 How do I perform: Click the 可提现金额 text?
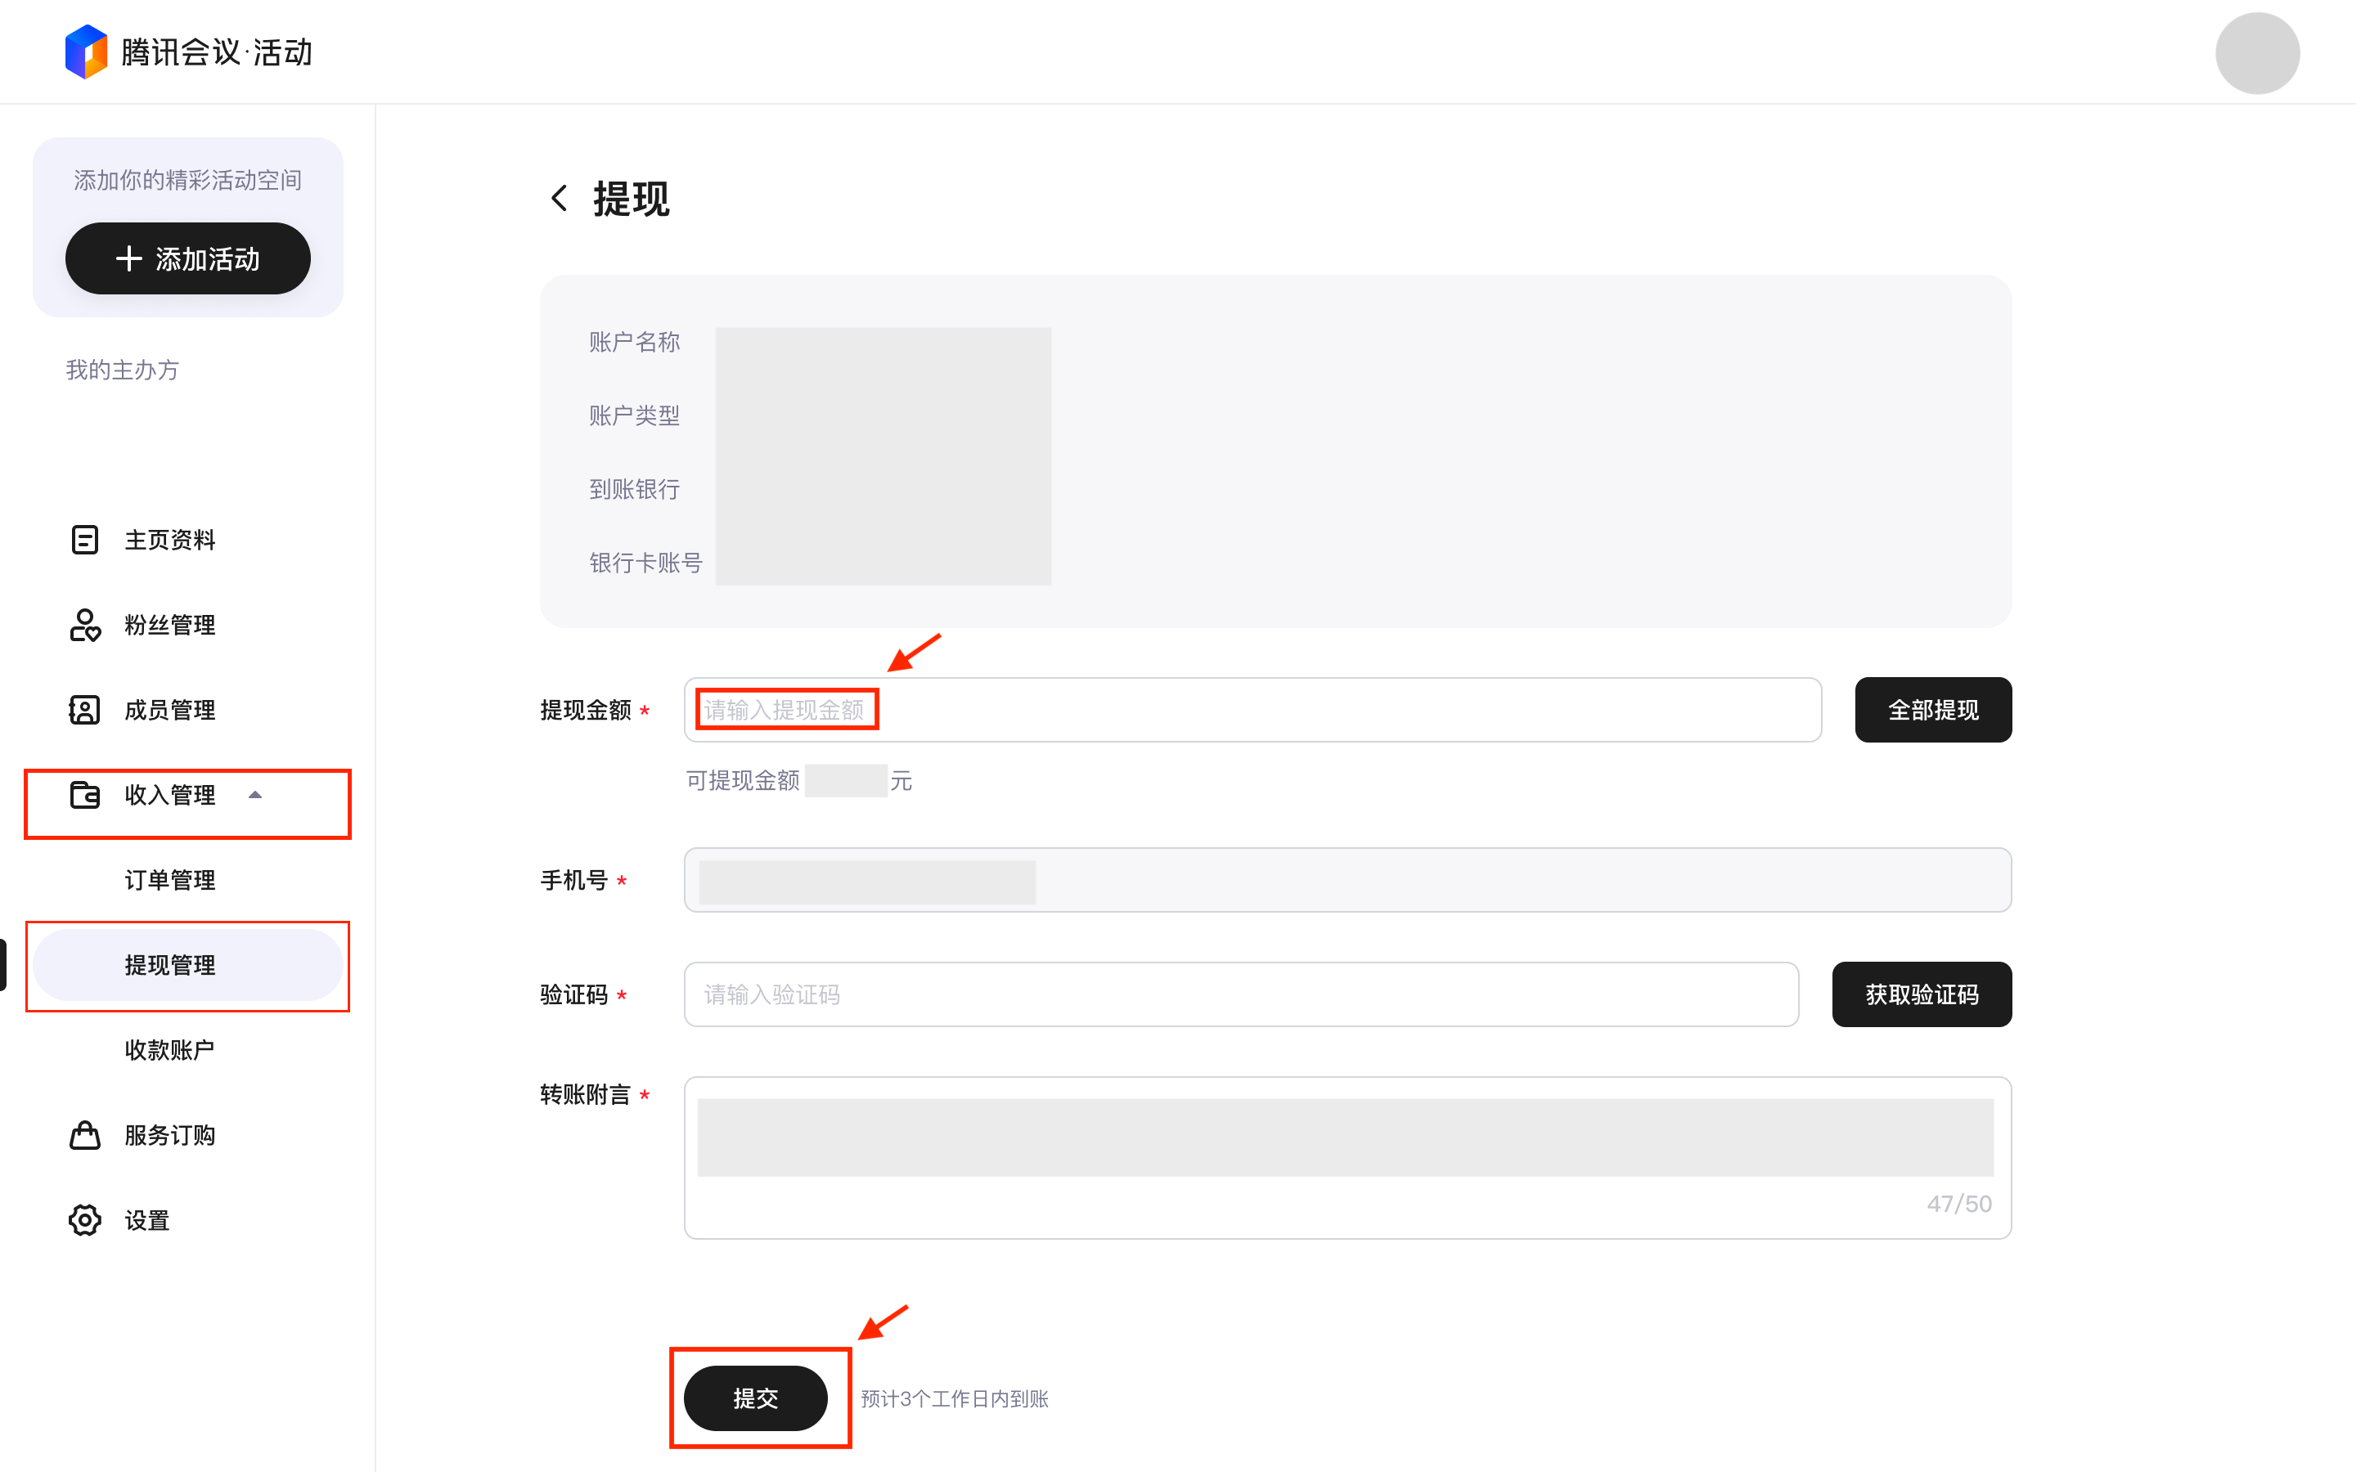coord(743,780)
